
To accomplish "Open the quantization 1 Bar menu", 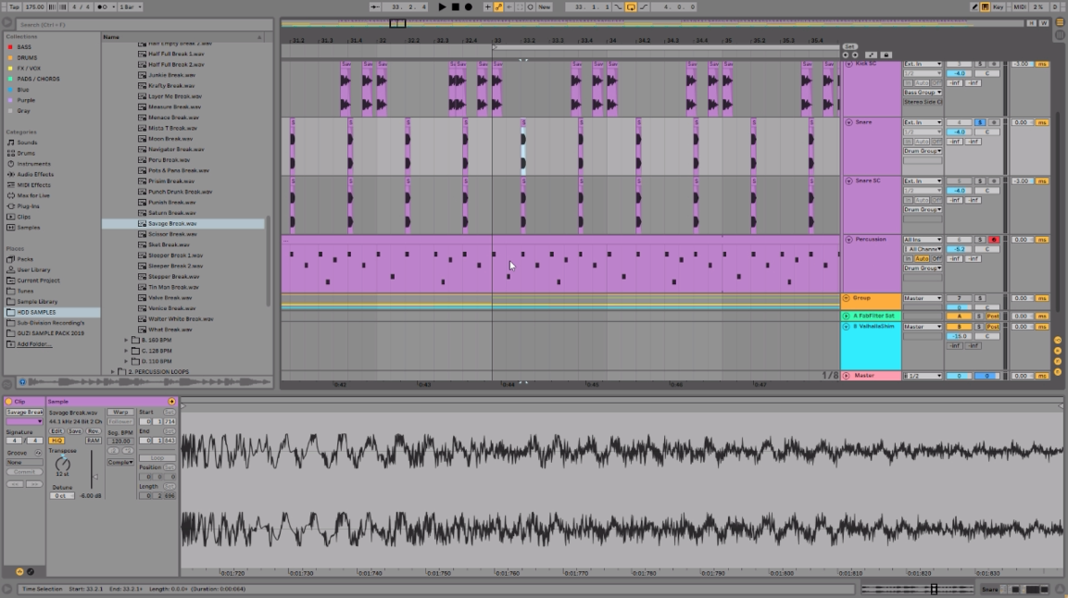I will [x=131, y=6].
